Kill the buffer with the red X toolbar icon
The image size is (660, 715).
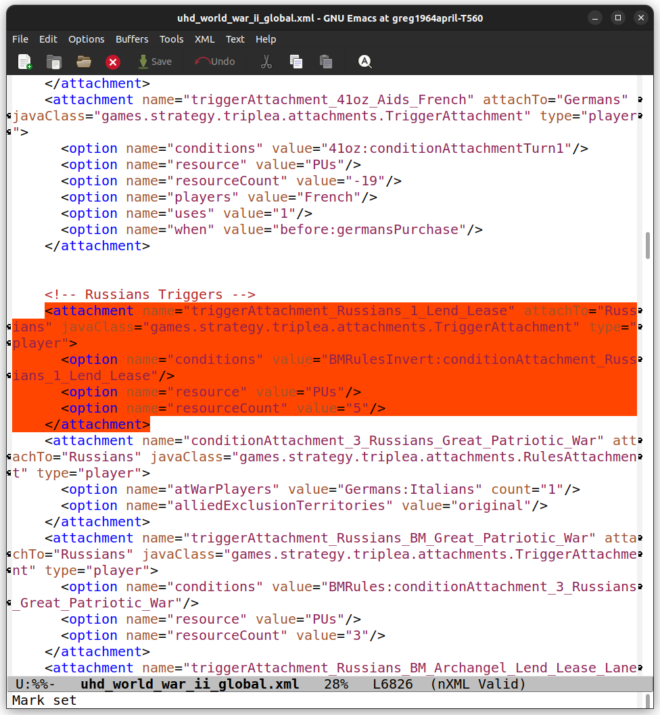pos(113,62)
